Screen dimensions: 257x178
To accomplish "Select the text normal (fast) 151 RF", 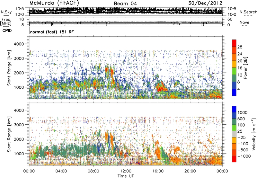I will pos(52,32).
